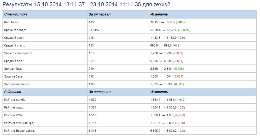
Task: Click the change '1 684,4 → 1 684,4 (+0,0)'
Action: point(168,100)
